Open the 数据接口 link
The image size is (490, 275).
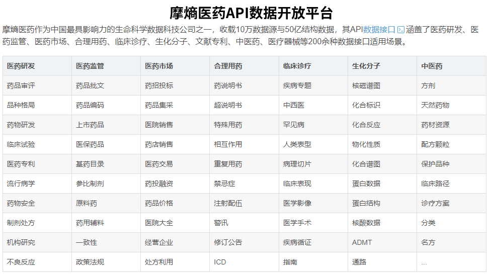point(379,30)
